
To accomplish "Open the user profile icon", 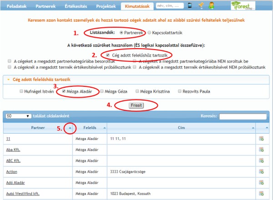I will click(212, 6).
